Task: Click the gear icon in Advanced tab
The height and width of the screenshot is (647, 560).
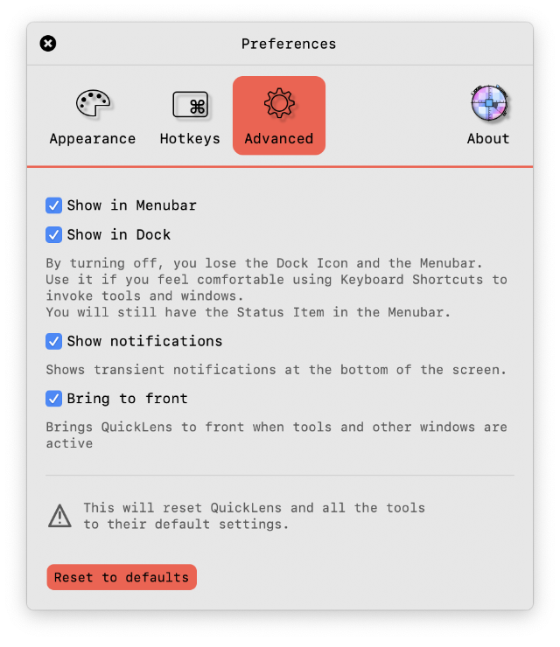Action: click(x=279, y=103)
